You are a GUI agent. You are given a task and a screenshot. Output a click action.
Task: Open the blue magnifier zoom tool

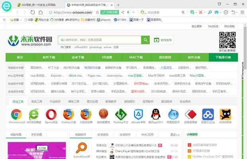[210, 12]
